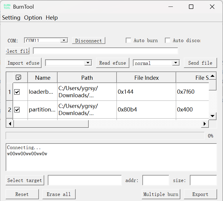Click the table scroll down arrow
The height and width of the screenshot is (201, 223).
(213, 116)
